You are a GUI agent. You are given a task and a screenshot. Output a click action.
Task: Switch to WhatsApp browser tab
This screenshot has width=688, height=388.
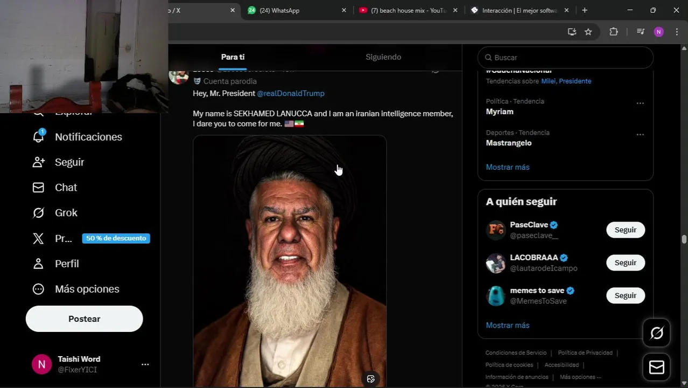click(297, 10)
